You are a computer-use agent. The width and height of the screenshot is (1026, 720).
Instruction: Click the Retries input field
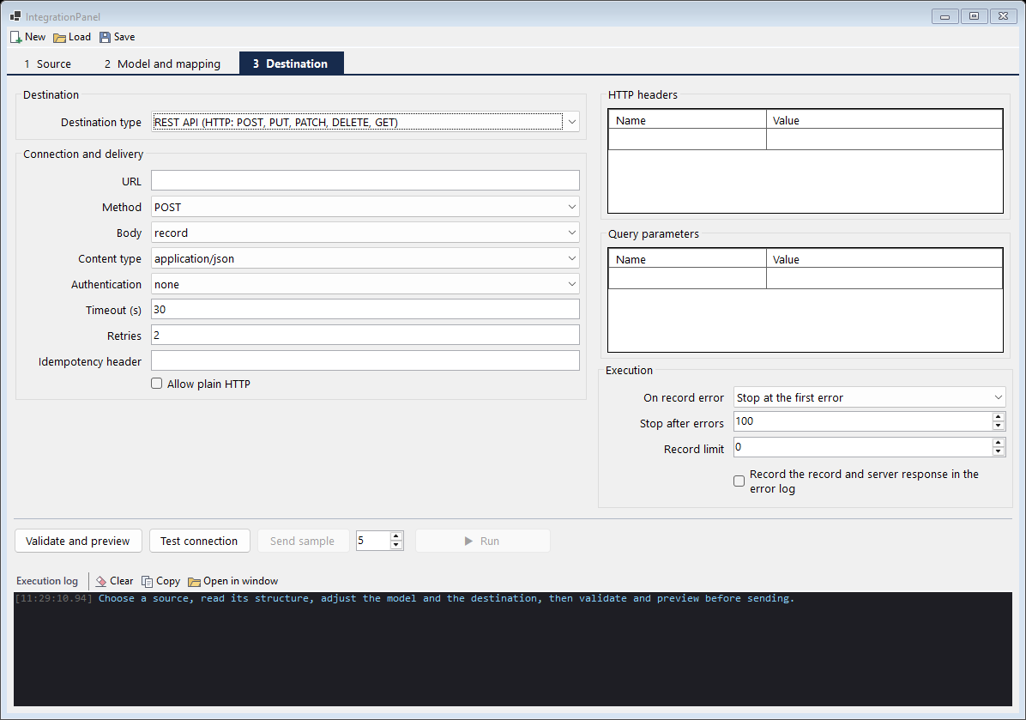pos(365,336)
